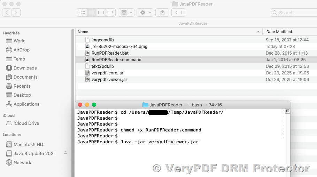The image size is (317, 177).
Task: Click the Share toolbar button
Action: (x=162, y=13)
